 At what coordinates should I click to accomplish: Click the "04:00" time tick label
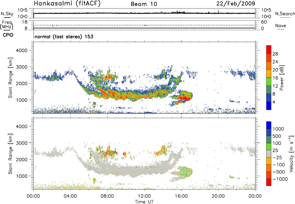pyautogui.click(x=70, y=196)
